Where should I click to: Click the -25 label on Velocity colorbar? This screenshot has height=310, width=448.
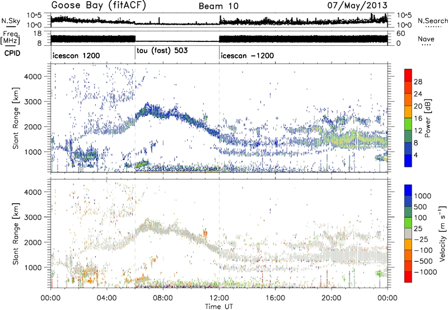pyautogui.click(x=421, y=239)
